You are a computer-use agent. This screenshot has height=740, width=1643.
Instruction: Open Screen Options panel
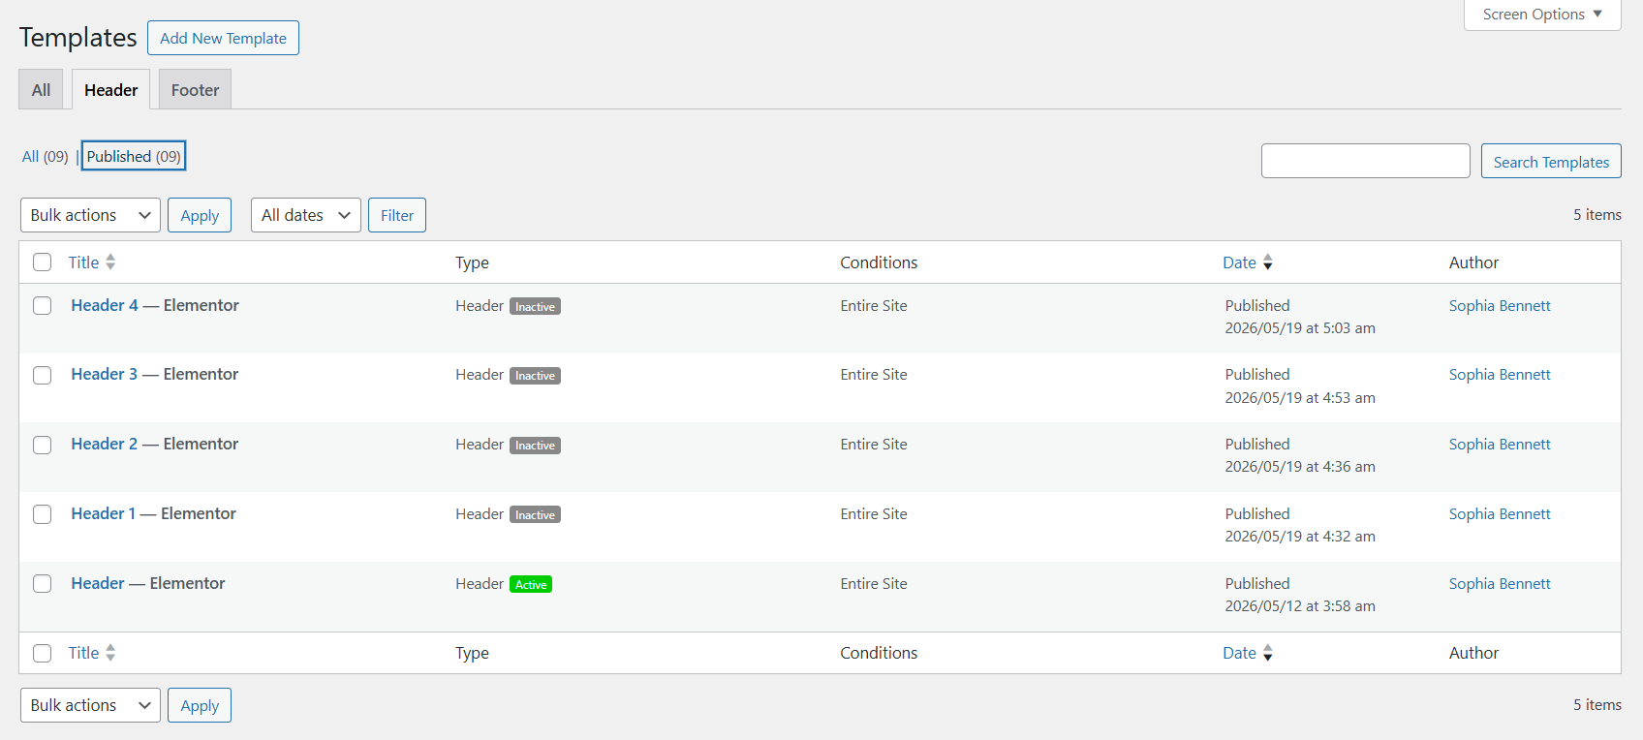click(x=1542, y=15)
